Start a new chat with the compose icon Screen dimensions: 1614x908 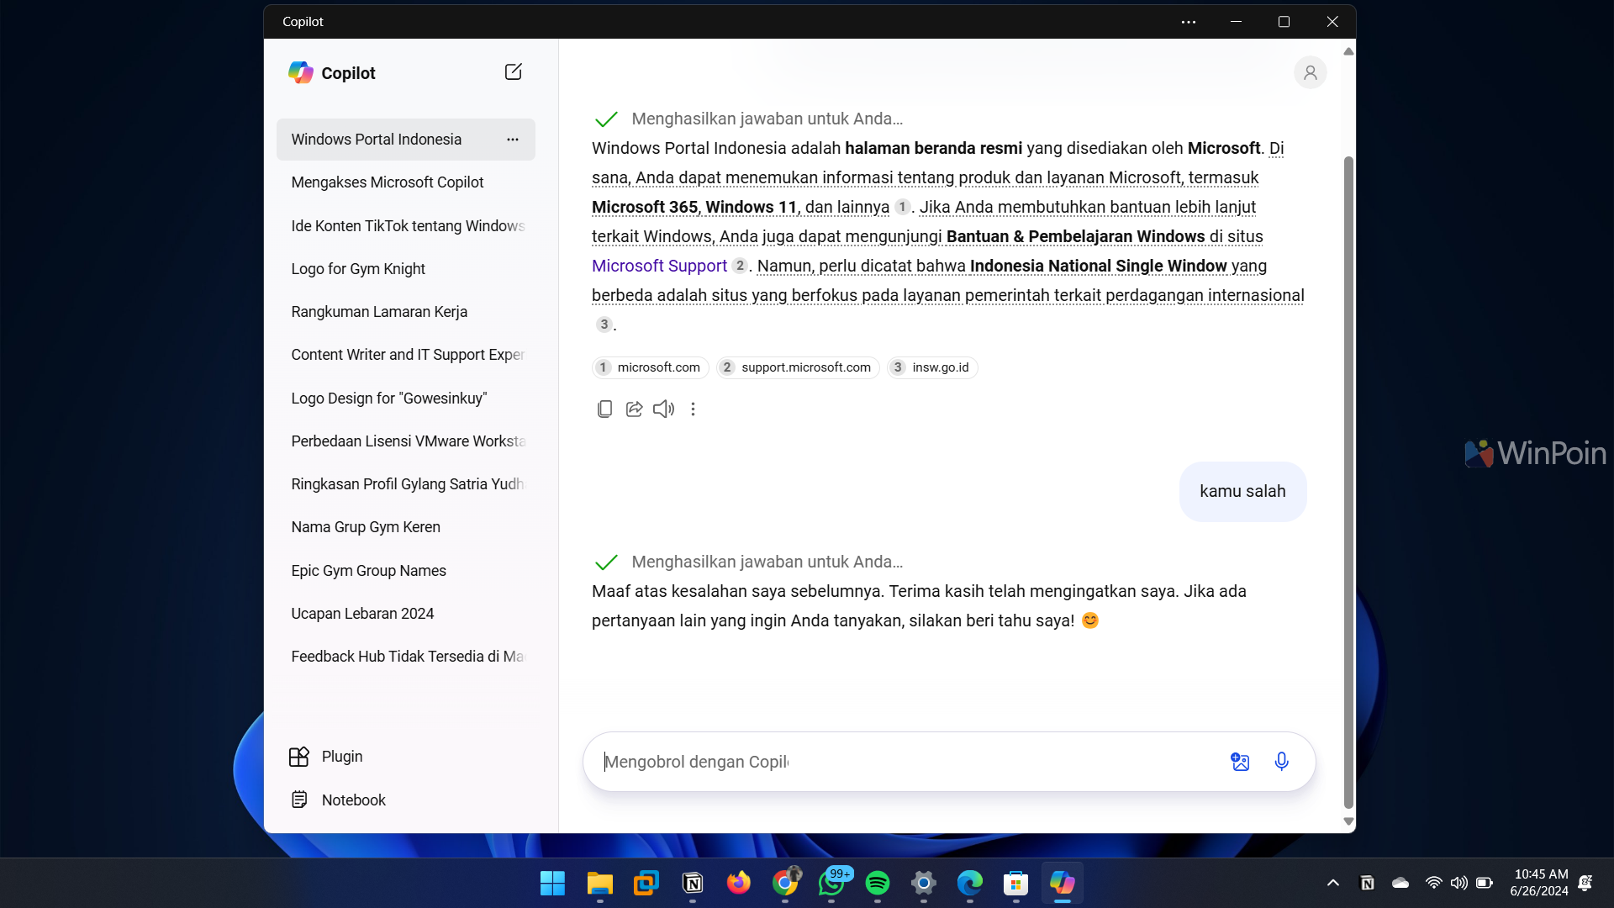pyautogui.click(x=513, y=72)
